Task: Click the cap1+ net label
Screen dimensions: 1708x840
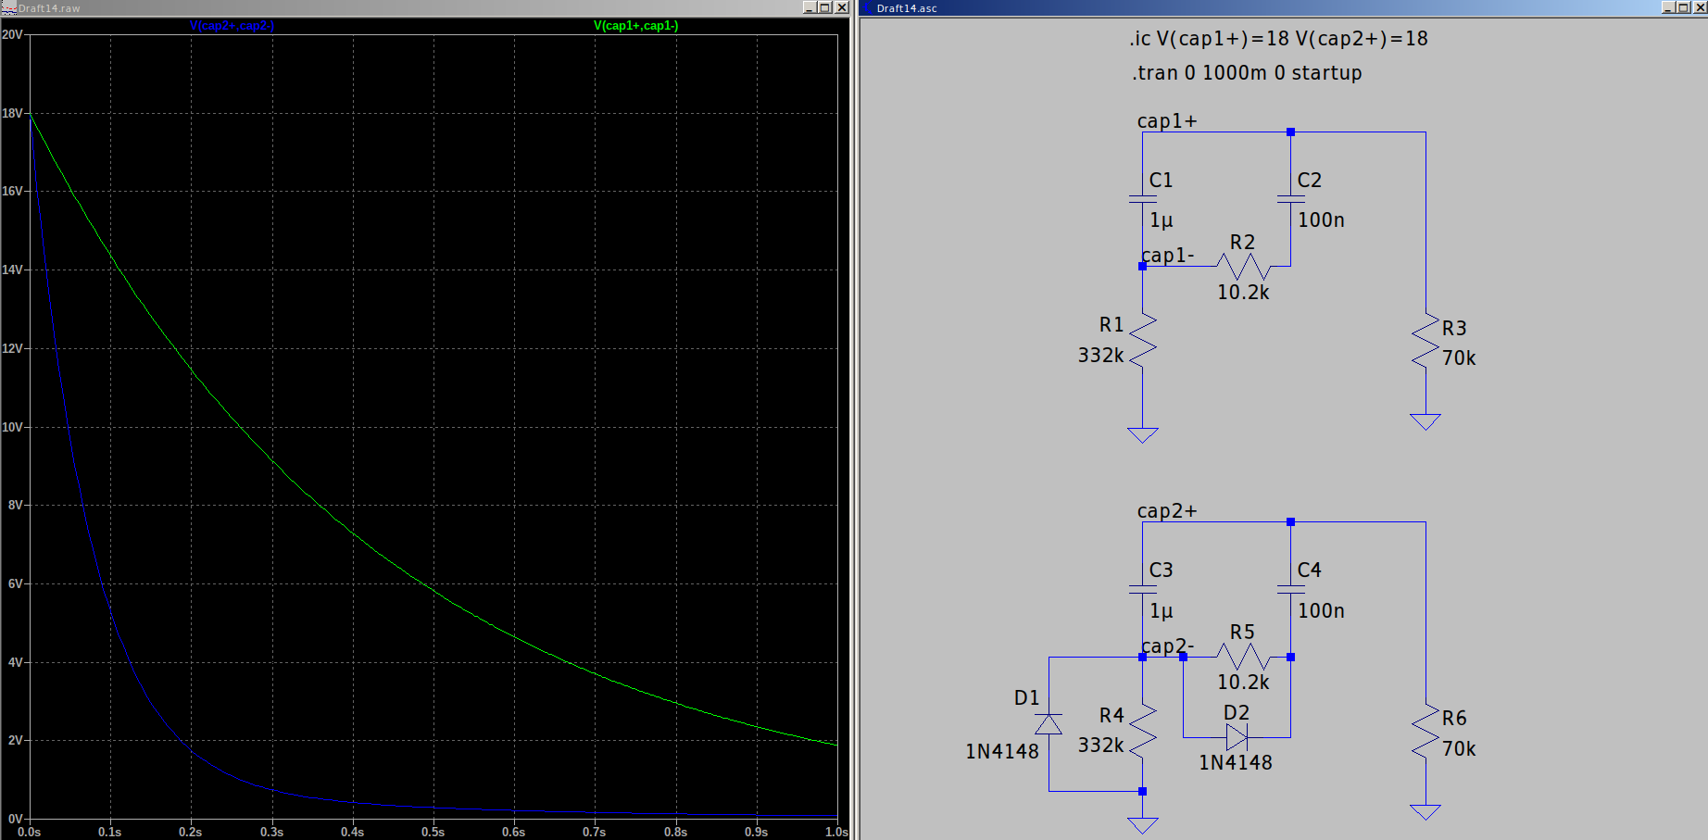Action: 1167,121
